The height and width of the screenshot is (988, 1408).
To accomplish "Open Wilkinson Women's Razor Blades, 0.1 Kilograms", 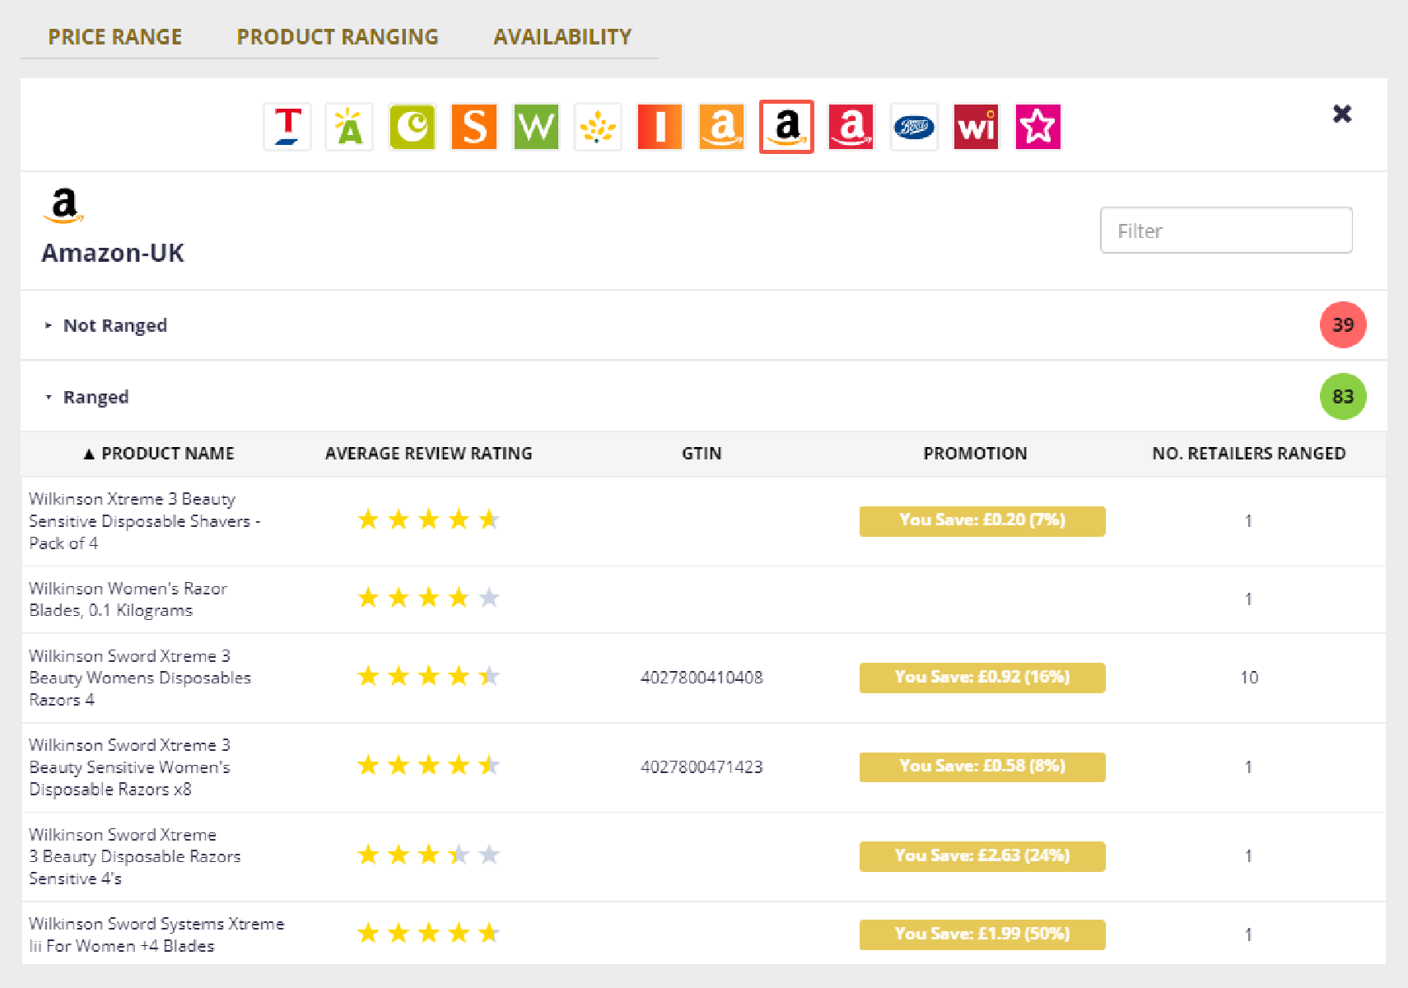I will click(128, 599).
